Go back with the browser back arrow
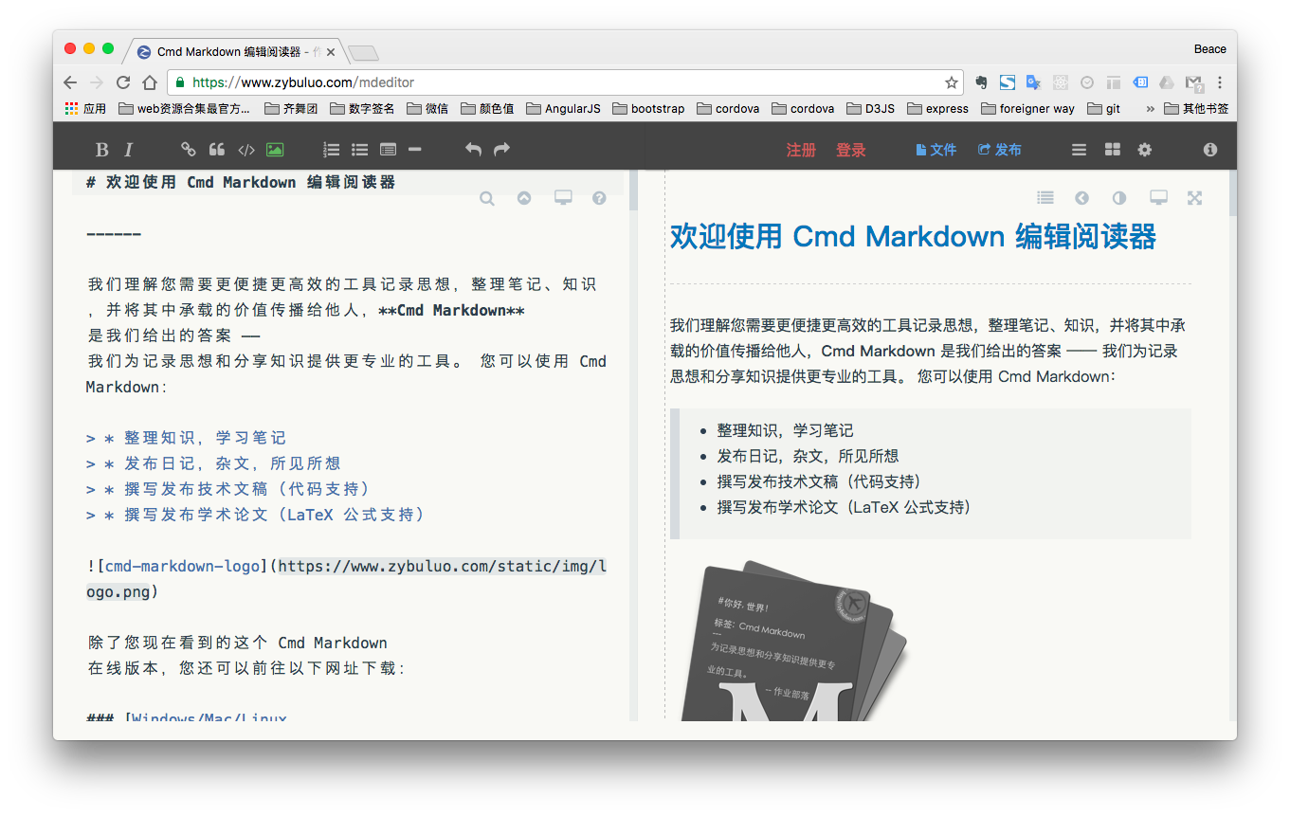 70,82
